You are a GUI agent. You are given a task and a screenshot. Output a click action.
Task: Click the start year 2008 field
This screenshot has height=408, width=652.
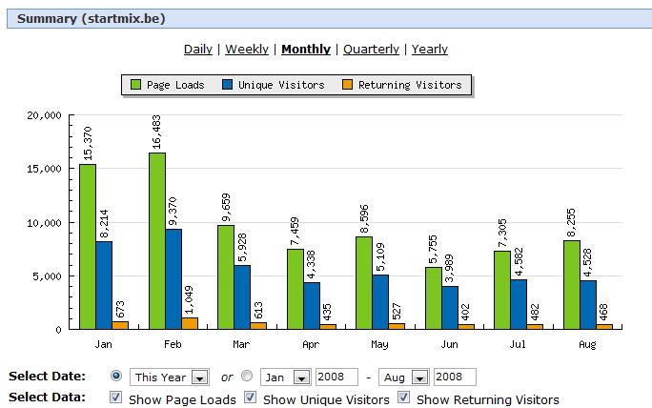point(336,377)
